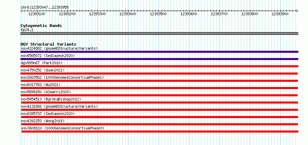
Task: Click nsv4131966 gnomADStructuralVariants label
Action: coord(59,106)
